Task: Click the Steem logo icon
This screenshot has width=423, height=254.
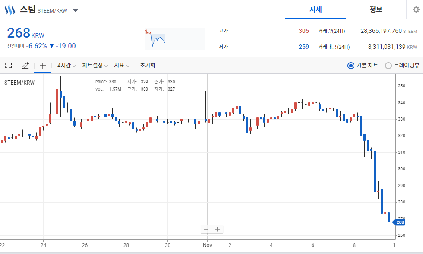Action: click(x=10, y=10)
